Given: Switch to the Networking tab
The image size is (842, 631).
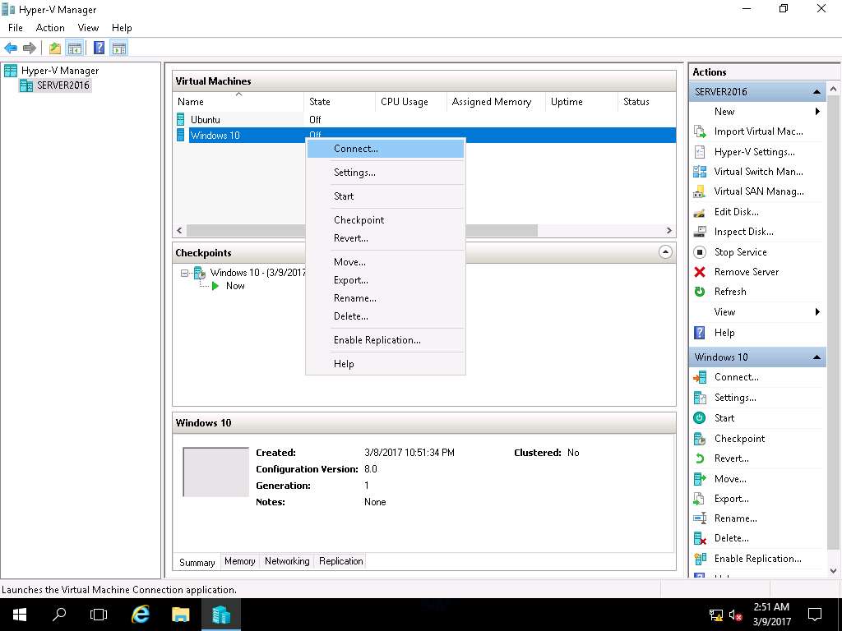Looking at the screenshot, I should (x=287, y=561).
